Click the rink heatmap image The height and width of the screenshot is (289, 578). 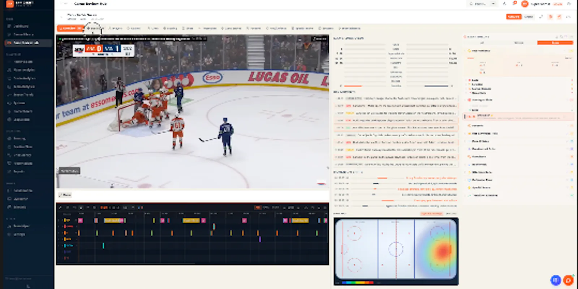[x=396, y=249]
